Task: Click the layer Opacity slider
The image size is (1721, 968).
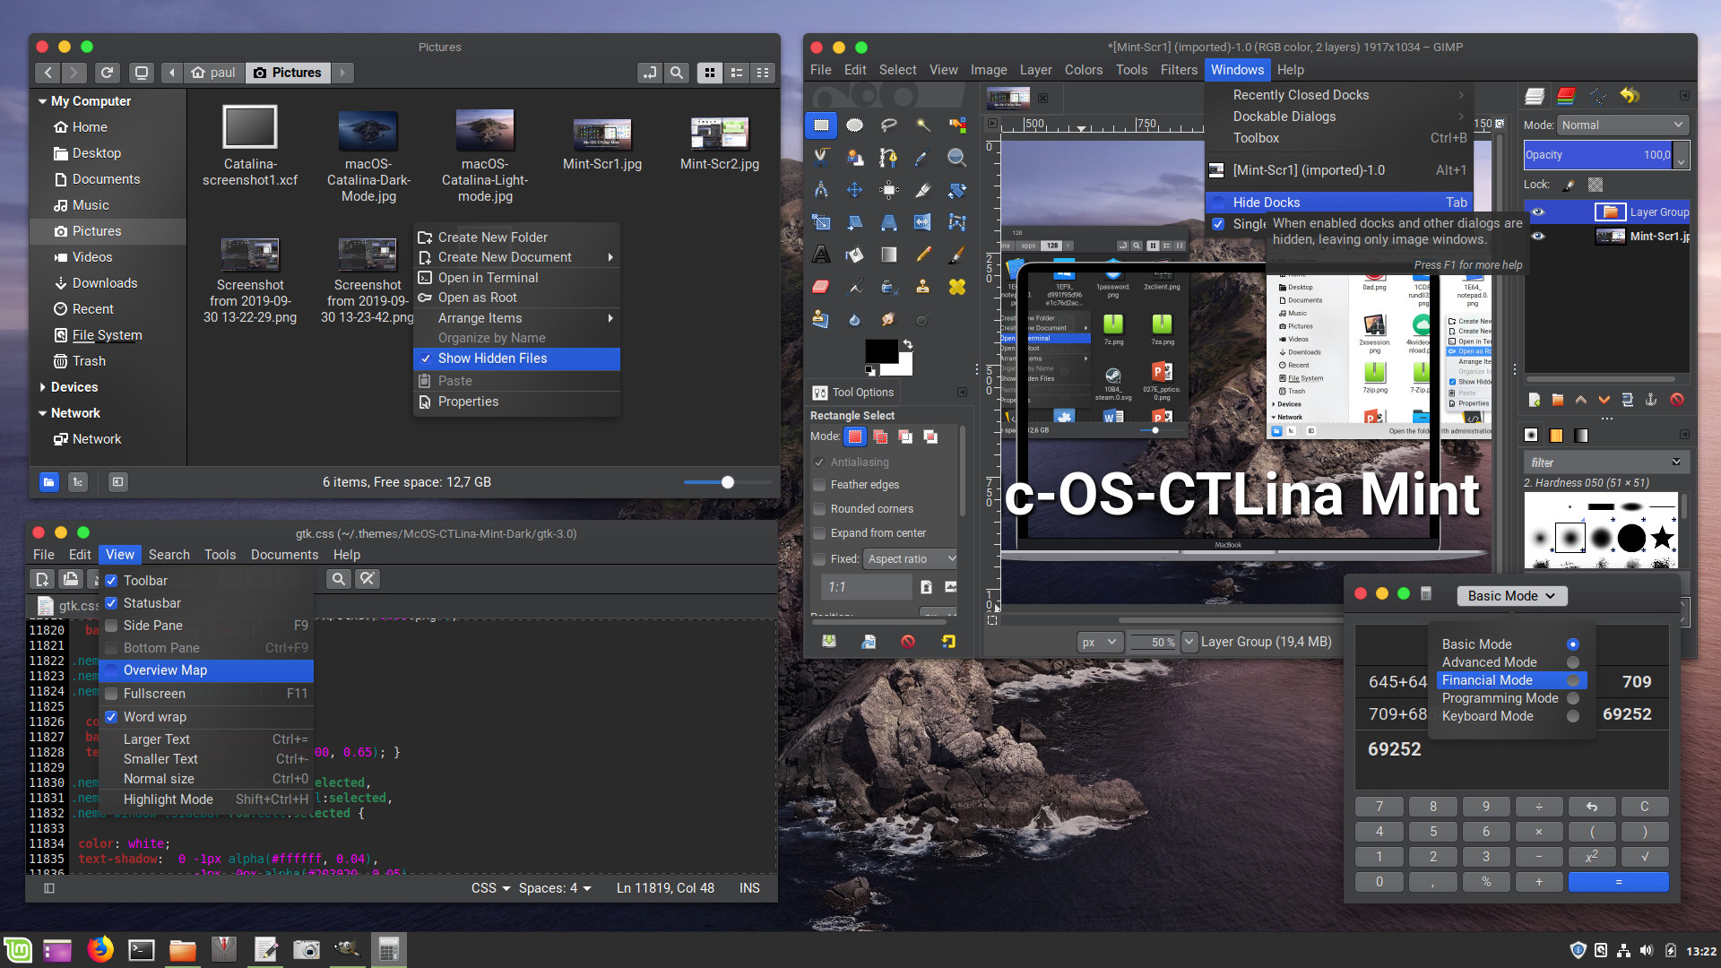Action: click(x=1598, y=155)
